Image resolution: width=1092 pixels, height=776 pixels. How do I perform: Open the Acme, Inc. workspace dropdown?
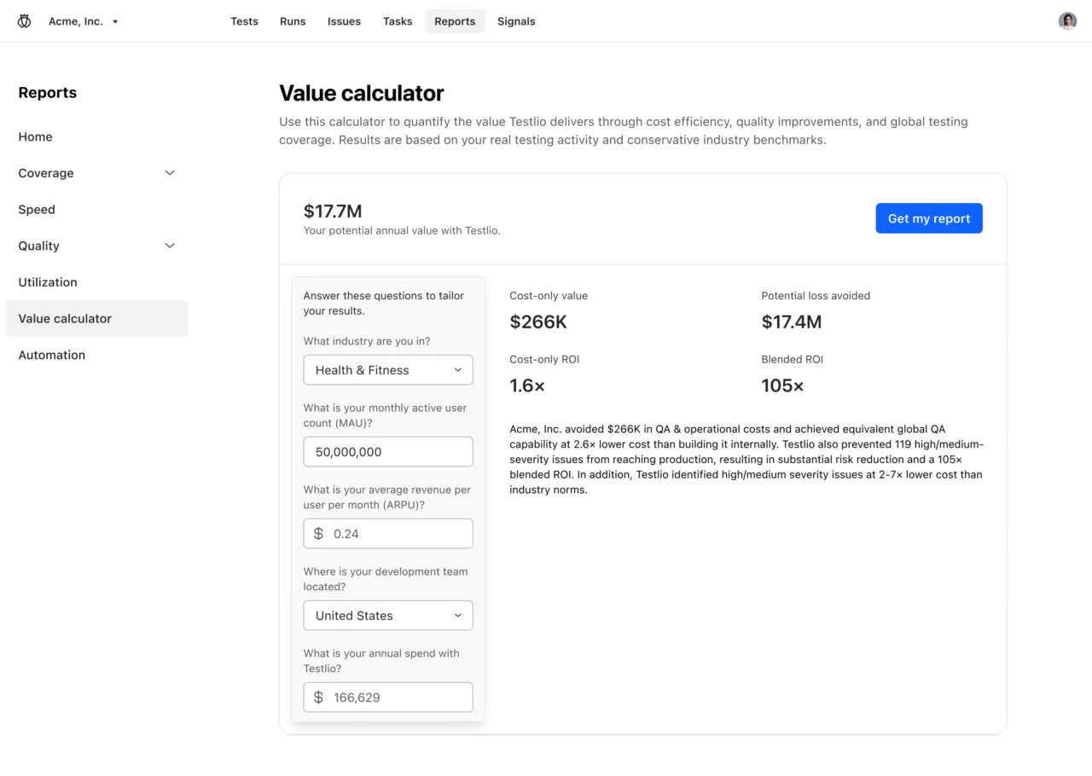coord(83,20)
